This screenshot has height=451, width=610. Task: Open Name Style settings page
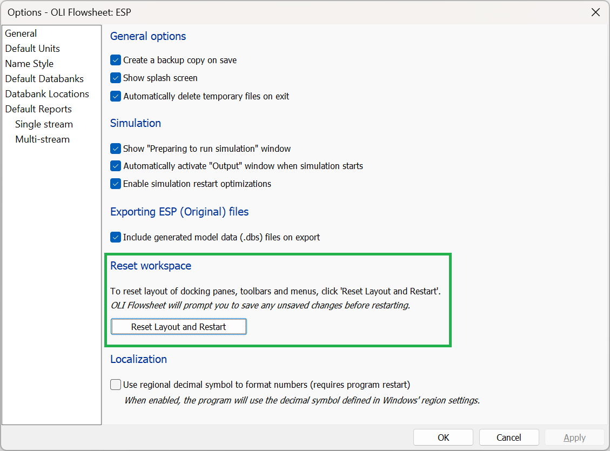(x=30, y=64)
